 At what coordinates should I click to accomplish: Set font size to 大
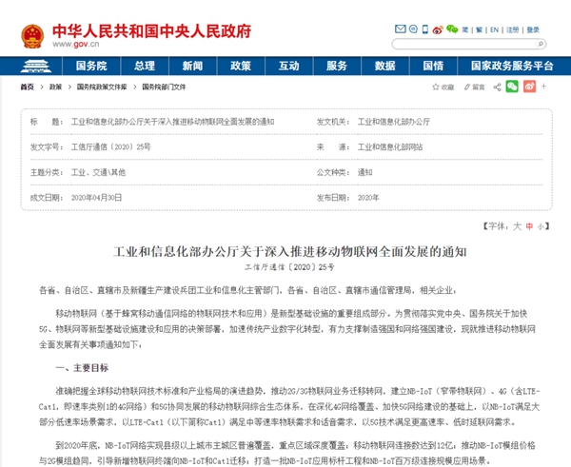pyautogui.click(x=517, y=226)
